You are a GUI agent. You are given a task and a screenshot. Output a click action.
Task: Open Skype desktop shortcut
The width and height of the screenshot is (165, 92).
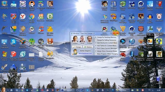14,42
